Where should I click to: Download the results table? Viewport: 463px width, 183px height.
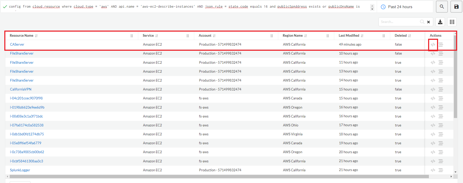440,22
